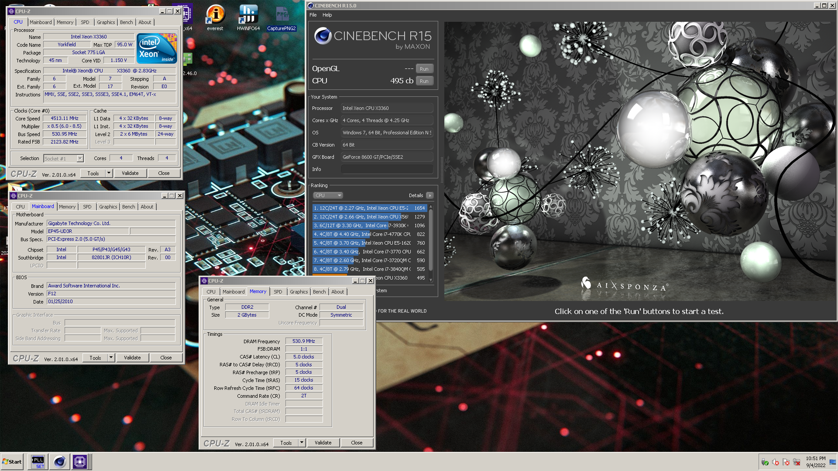Open the Socket #1 selection dropdown
The height and width of the screenshot is (471, 838).
pos(63,158)
